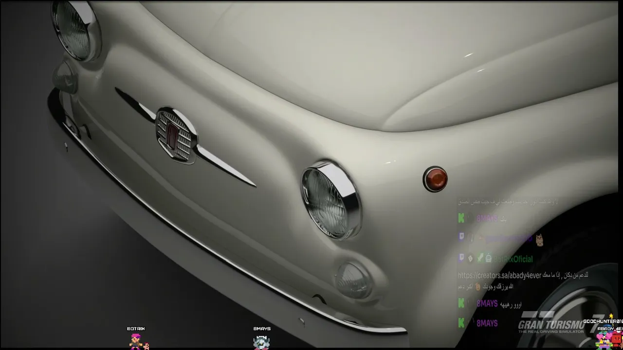The height and width of the screenshot is (350, 623).
Task: Click the bits badge in BotRixOficial's row
Action: [470, 259]
